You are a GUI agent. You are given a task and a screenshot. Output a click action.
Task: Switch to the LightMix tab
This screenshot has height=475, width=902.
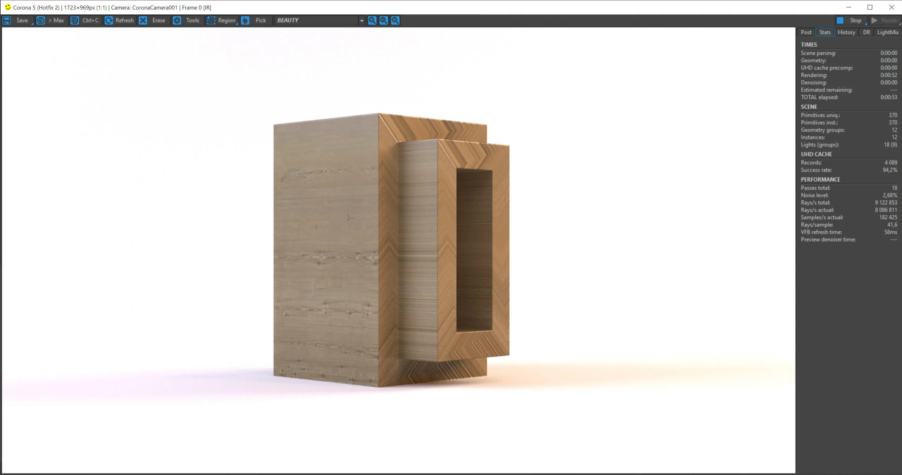[x=888, y=32]
